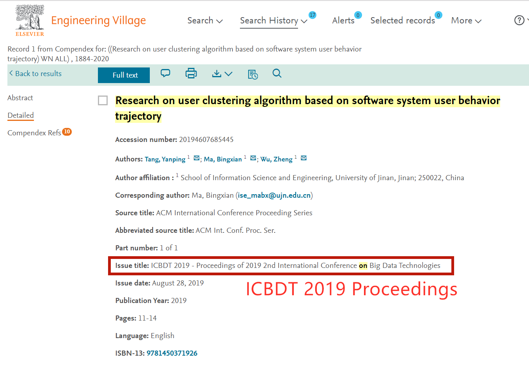
Task: Open the Compendex Refs view
Action: [x=34, y=133]
